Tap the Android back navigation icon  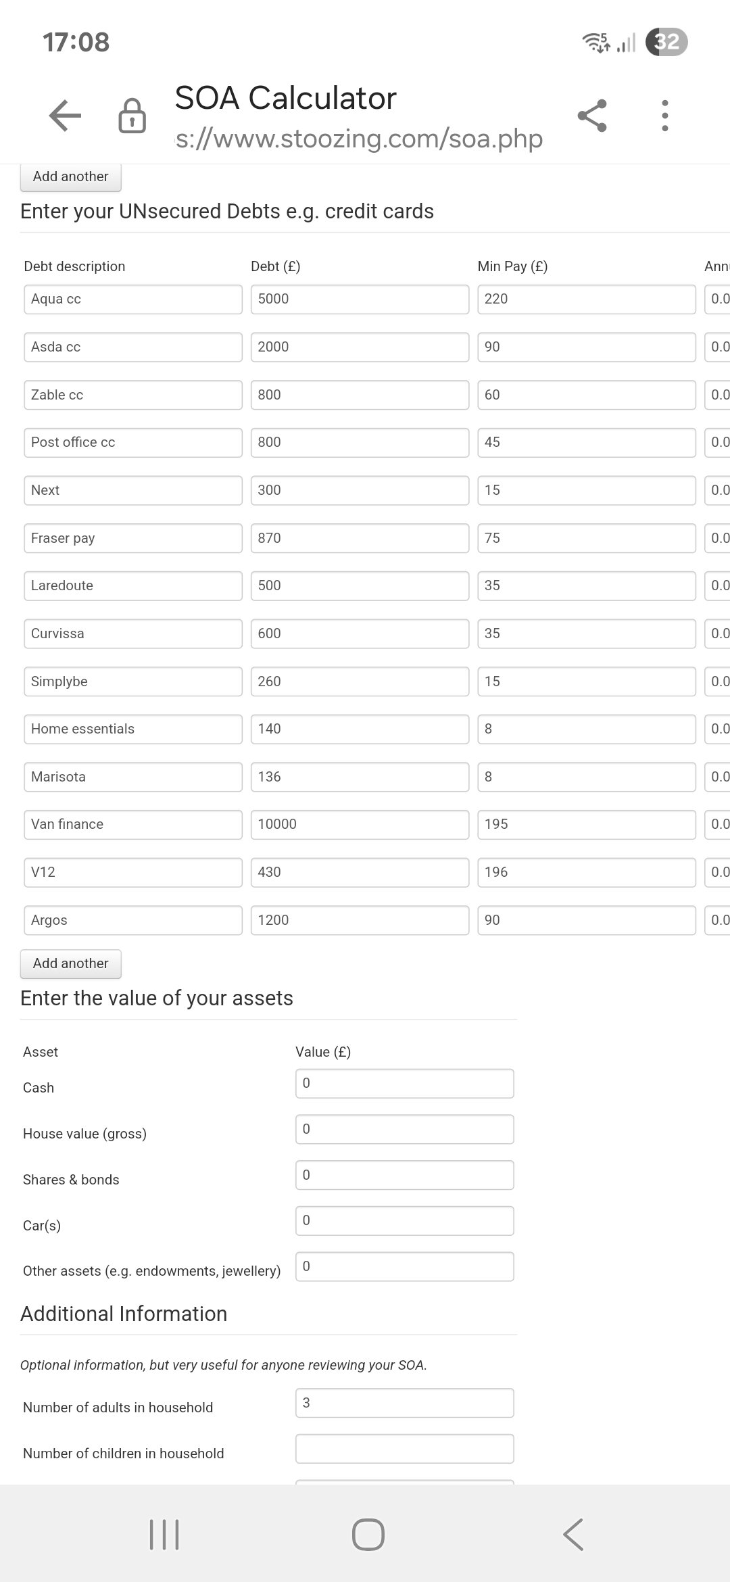[x=573, y=1534]
